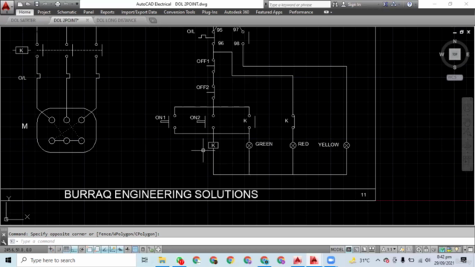Click the Open file quick access icon
The width and height of the screenshot is (475, 267).
pos(28,4)
